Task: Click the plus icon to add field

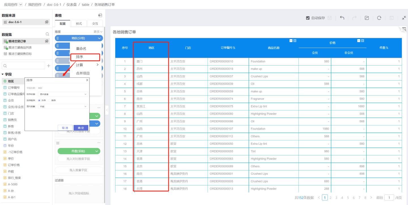Action: tap(48, 66)
